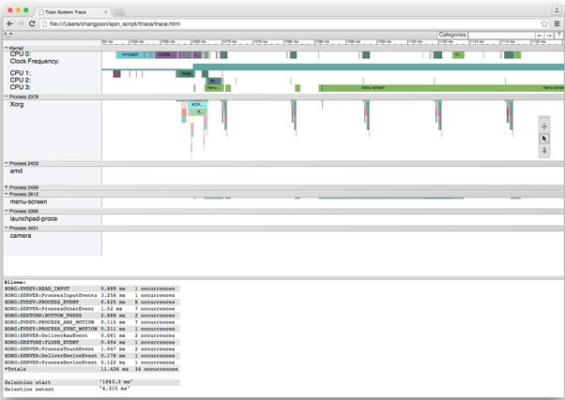Reload the trace page
565x400 pixels.
click(33, 23)
